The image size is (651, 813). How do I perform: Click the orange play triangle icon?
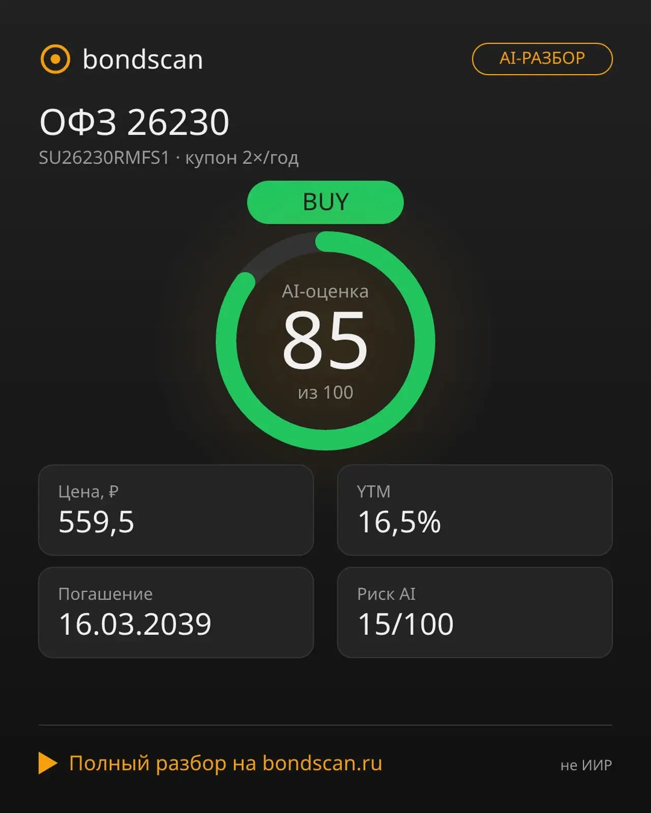click(48, 763)
